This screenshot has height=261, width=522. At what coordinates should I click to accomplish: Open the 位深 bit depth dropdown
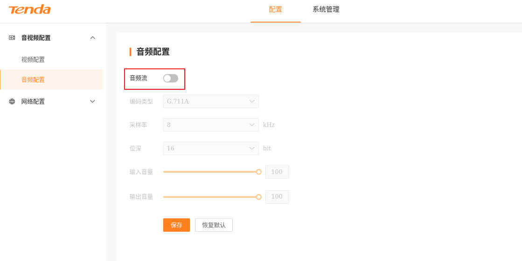(211, 148)
